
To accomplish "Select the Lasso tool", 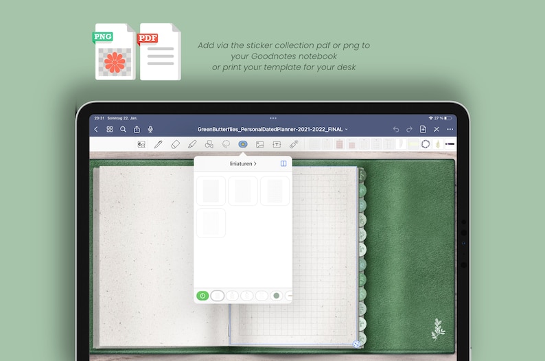I will [x=226, y=144].
